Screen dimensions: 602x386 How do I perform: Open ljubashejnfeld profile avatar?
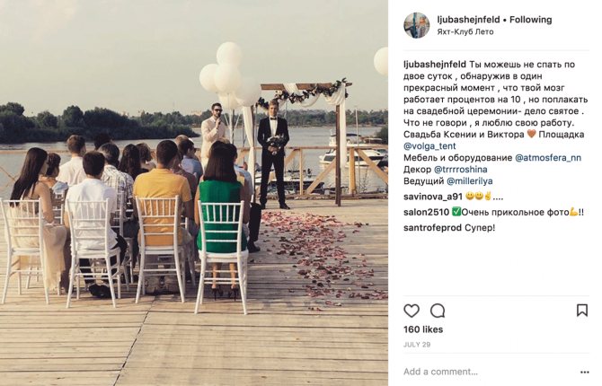coord(416,25)
